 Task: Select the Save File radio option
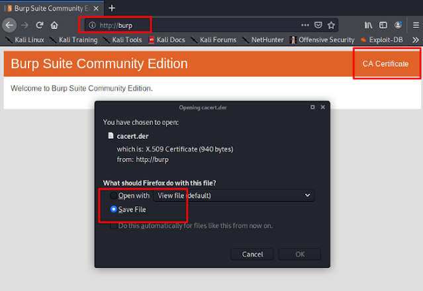pos(114,210)
